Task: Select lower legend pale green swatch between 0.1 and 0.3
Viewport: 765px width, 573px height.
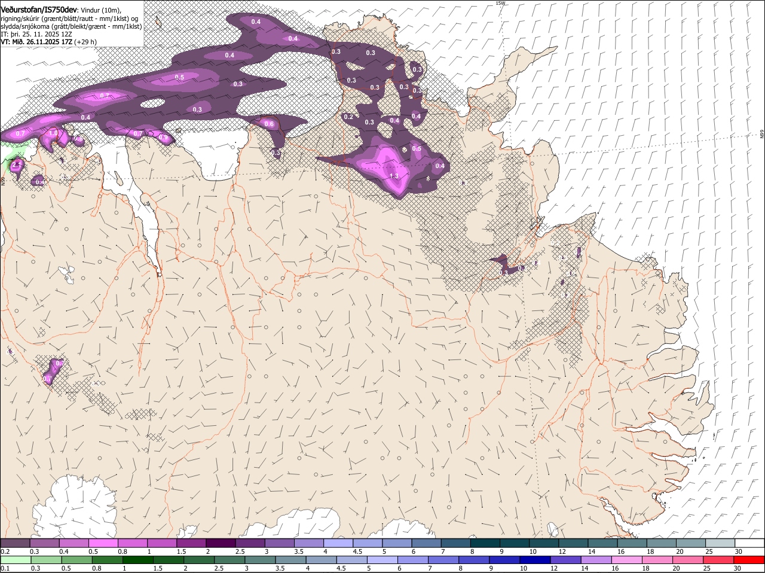Action: [x=16, y=560]
